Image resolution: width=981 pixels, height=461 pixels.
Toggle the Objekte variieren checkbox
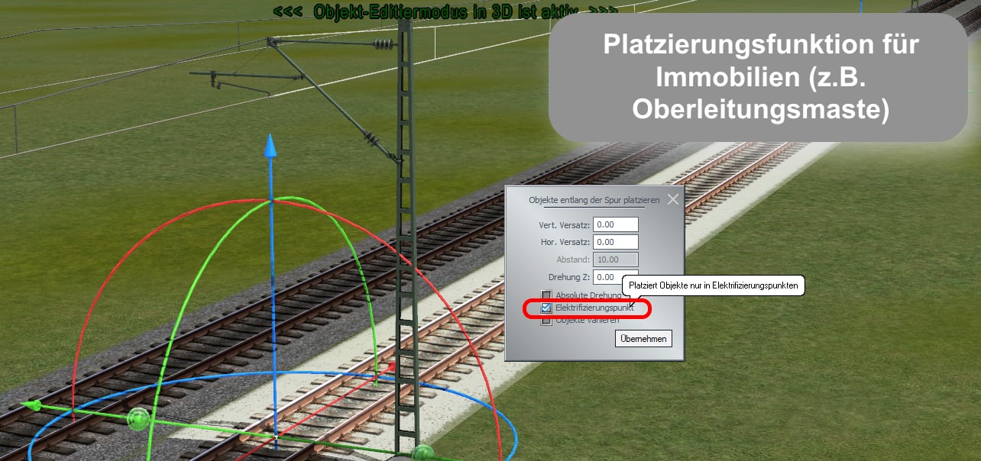pos(546,321)
